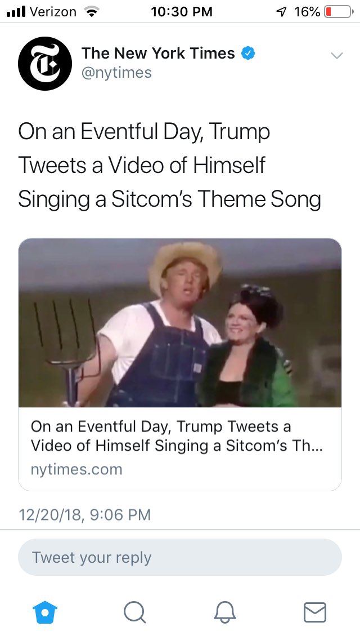360x640 pixels.
Task: Tap the location services arrow icon
Action: pyautogui.click(x=281, y=12)
